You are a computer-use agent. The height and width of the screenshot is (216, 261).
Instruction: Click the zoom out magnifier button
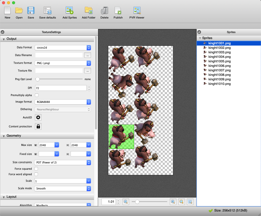point(126,201)
